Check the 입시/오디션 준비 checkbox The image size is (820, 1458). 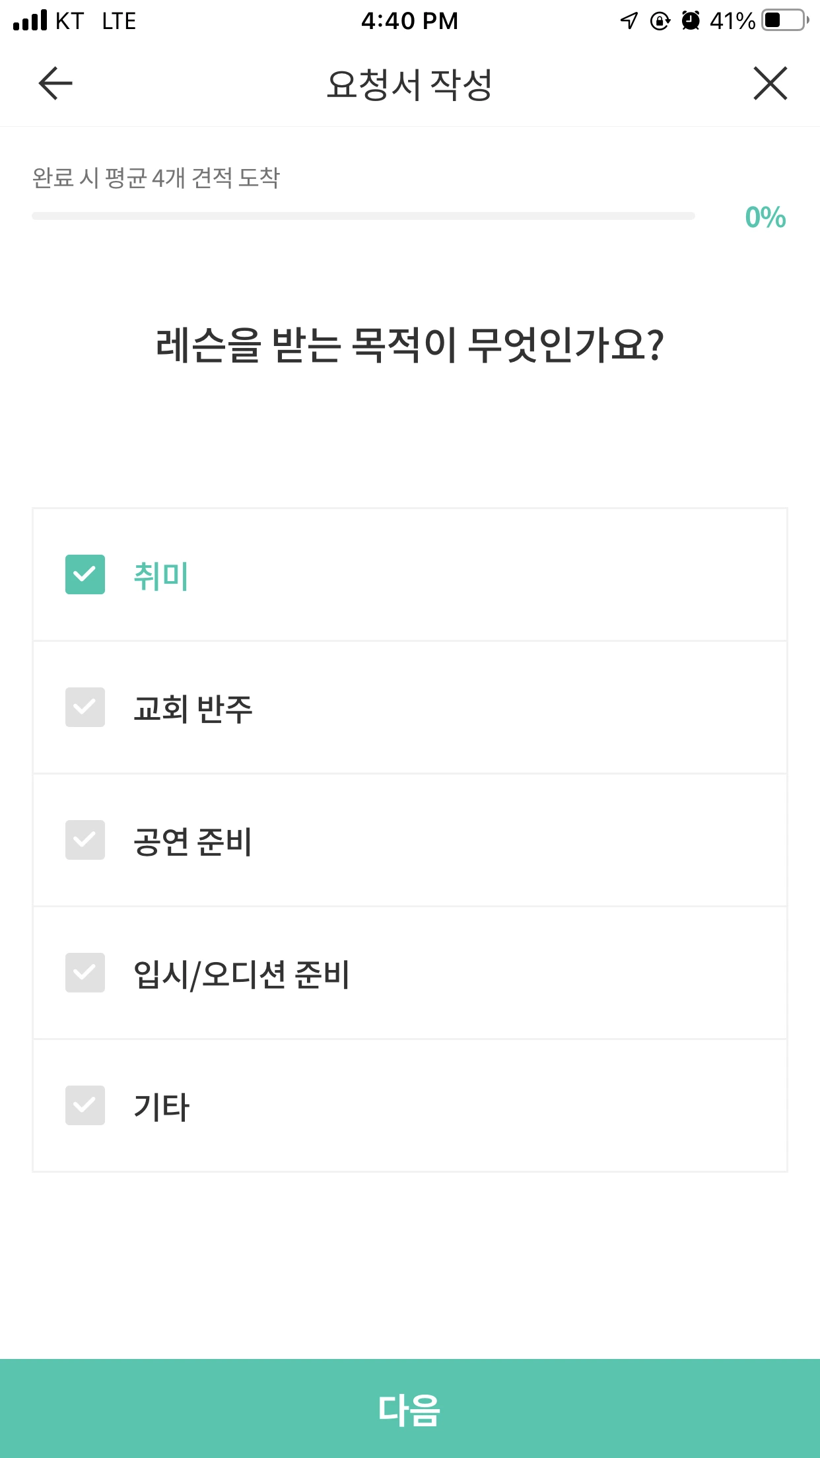pos(85,973)
